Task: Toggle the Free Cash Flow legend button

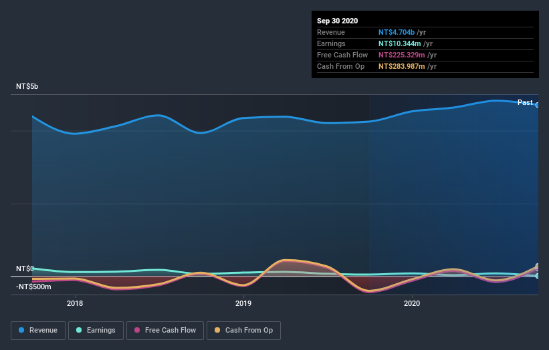Action: point(165,331)
